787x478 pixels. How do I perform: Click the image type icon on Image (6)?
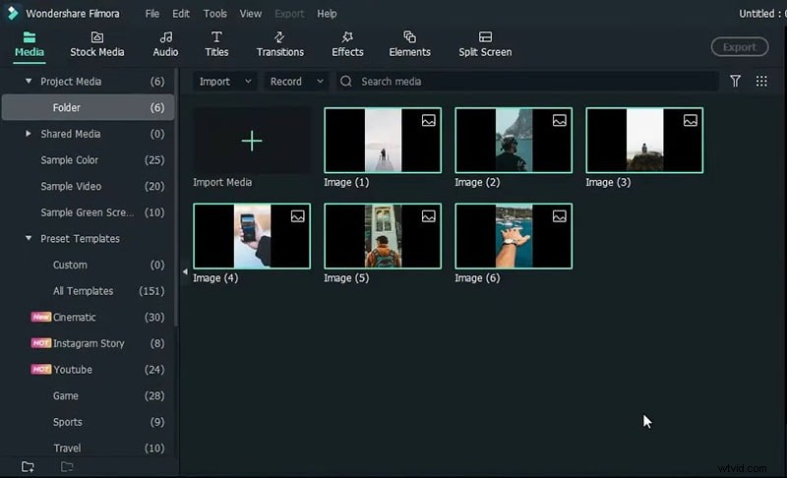coord(560,216)
